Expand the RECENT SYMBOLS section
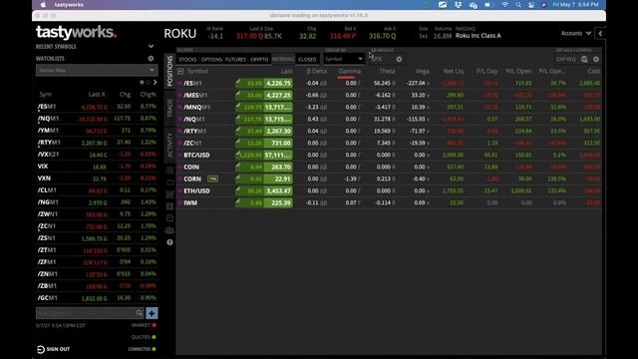This screenshot has height=359, width=638. pyautogui.click(x=151, y=47)
